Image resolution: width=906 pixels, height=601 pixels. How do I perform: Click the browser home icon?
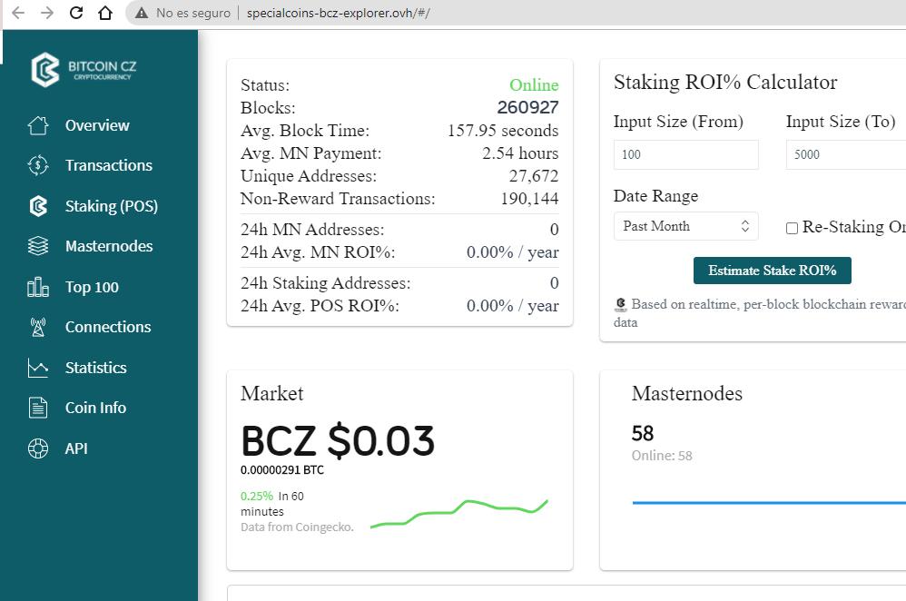tap(105, 13)
